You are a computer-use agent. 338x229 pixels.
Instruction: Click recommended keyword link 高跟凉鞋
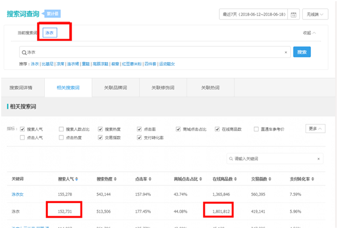[x=101, y=64]
